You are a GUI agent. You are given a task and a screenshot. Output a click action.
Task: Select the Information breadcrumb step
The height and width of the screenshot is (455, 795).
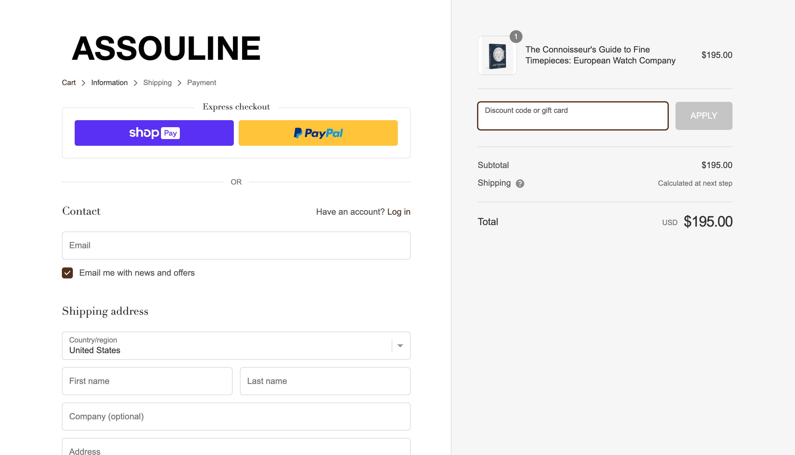pyautogui.click(x=109, y=83)
